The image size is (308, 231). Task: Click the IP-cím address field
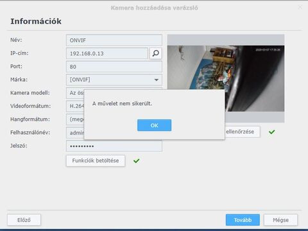[x=107, y=53]
